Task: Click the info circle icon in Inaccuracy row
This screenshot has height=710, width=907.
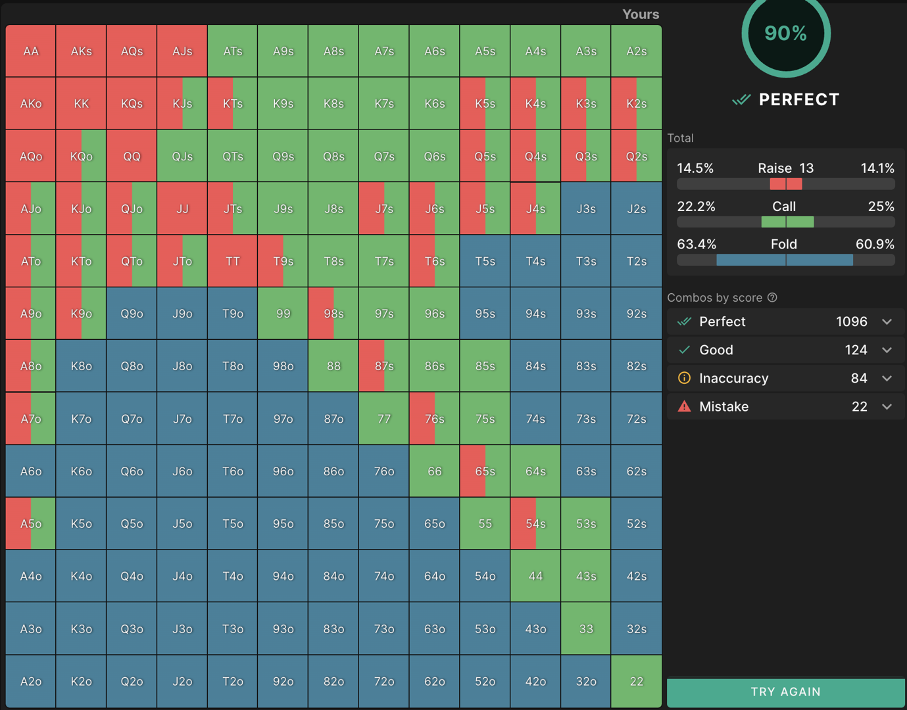Action: (x=685, y=378)
